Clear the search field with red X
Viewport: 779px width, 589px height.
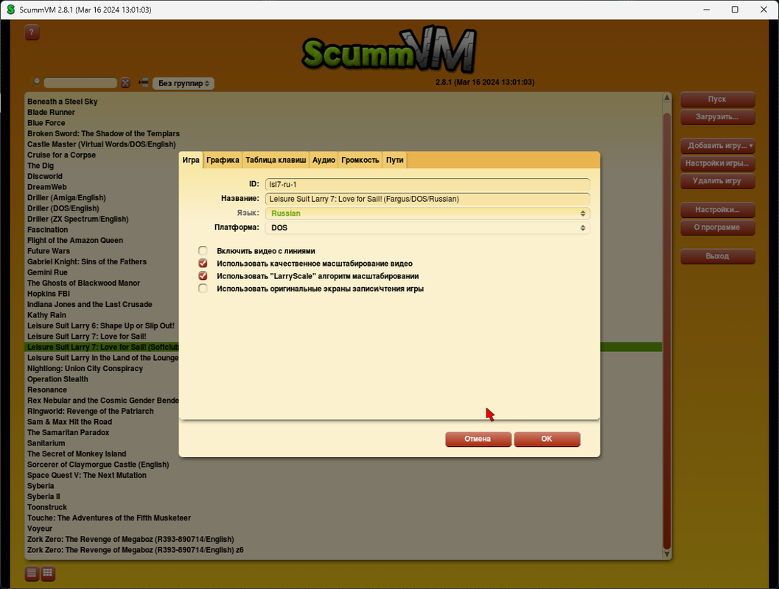[126, 83]
